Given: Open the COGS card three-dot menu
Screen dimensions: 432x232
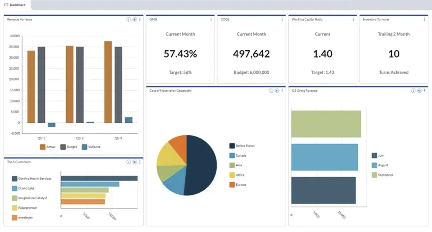Looking at the screenshot, I should (x=282, y=19).
